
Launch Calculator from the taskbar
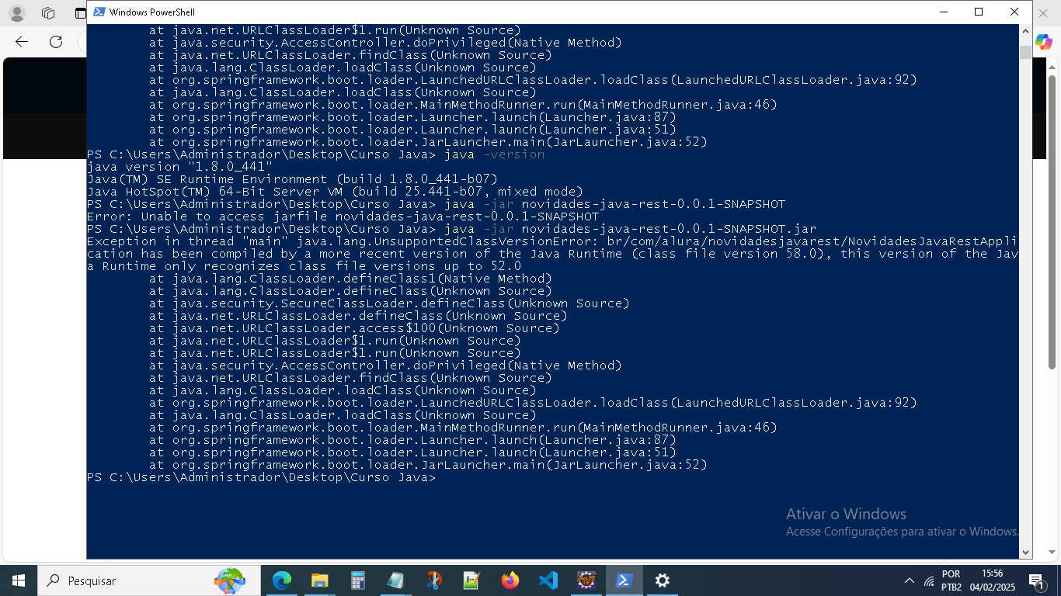358,580
